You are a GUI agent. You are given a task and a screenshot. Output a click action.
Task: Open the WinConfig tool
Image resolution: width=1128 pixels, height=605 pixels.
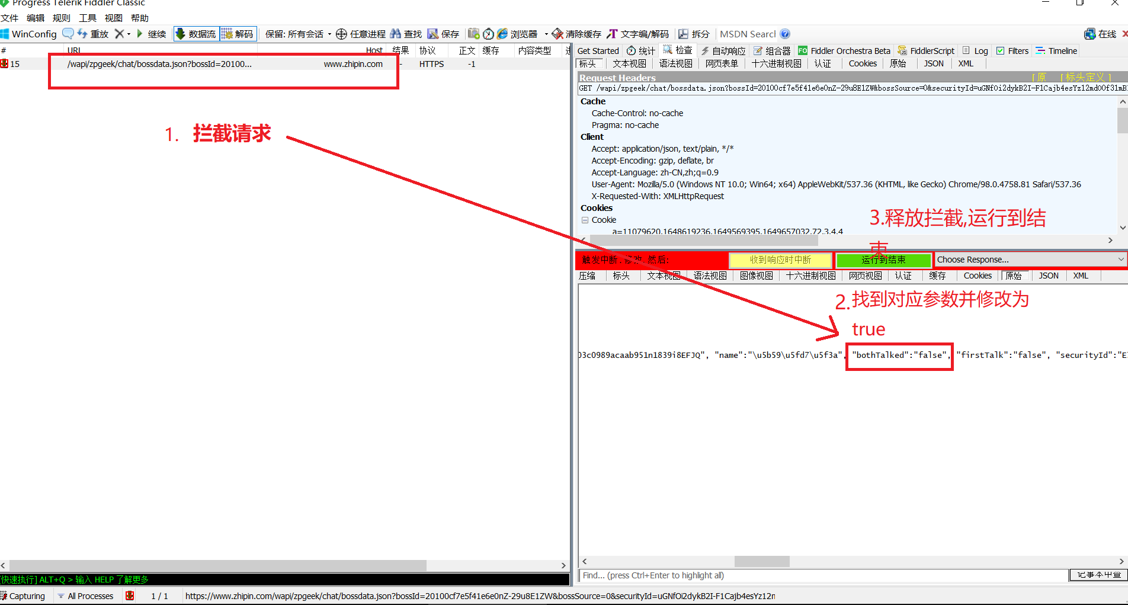28,34
